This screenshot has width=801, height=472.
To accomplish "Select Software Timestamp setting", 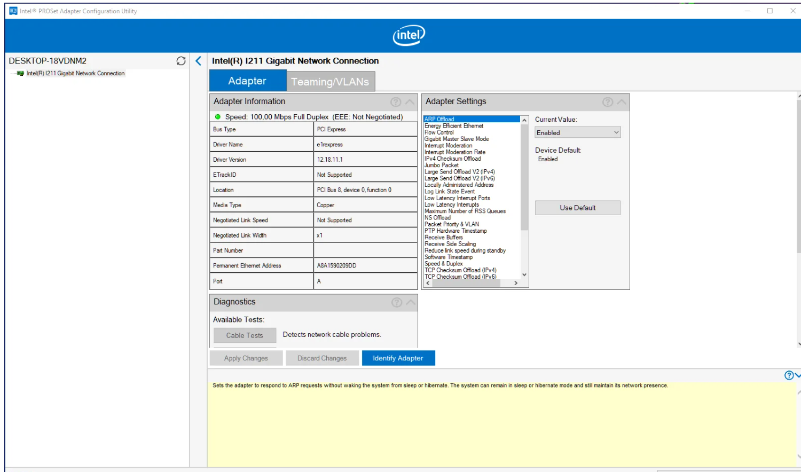I will (x=449, y=257).
